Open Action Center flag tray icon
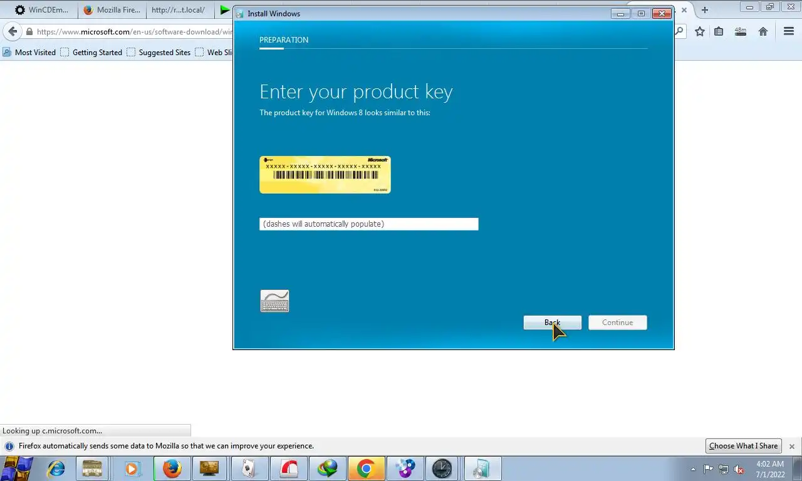The width and height of the screenshot is (802, 481). tap(708, 469)
